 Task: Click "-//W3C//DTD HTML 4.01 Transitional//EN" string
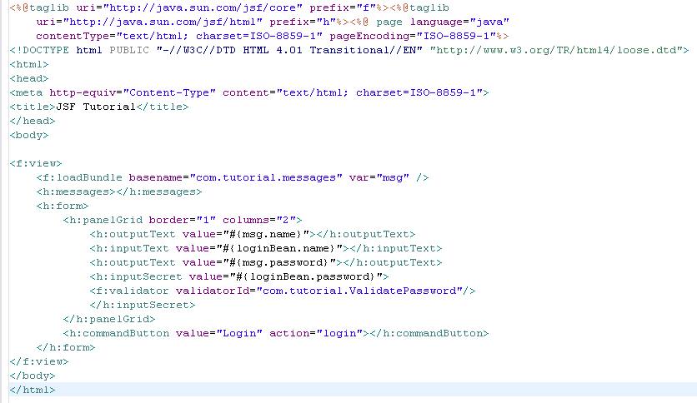(x=289, y=51)
